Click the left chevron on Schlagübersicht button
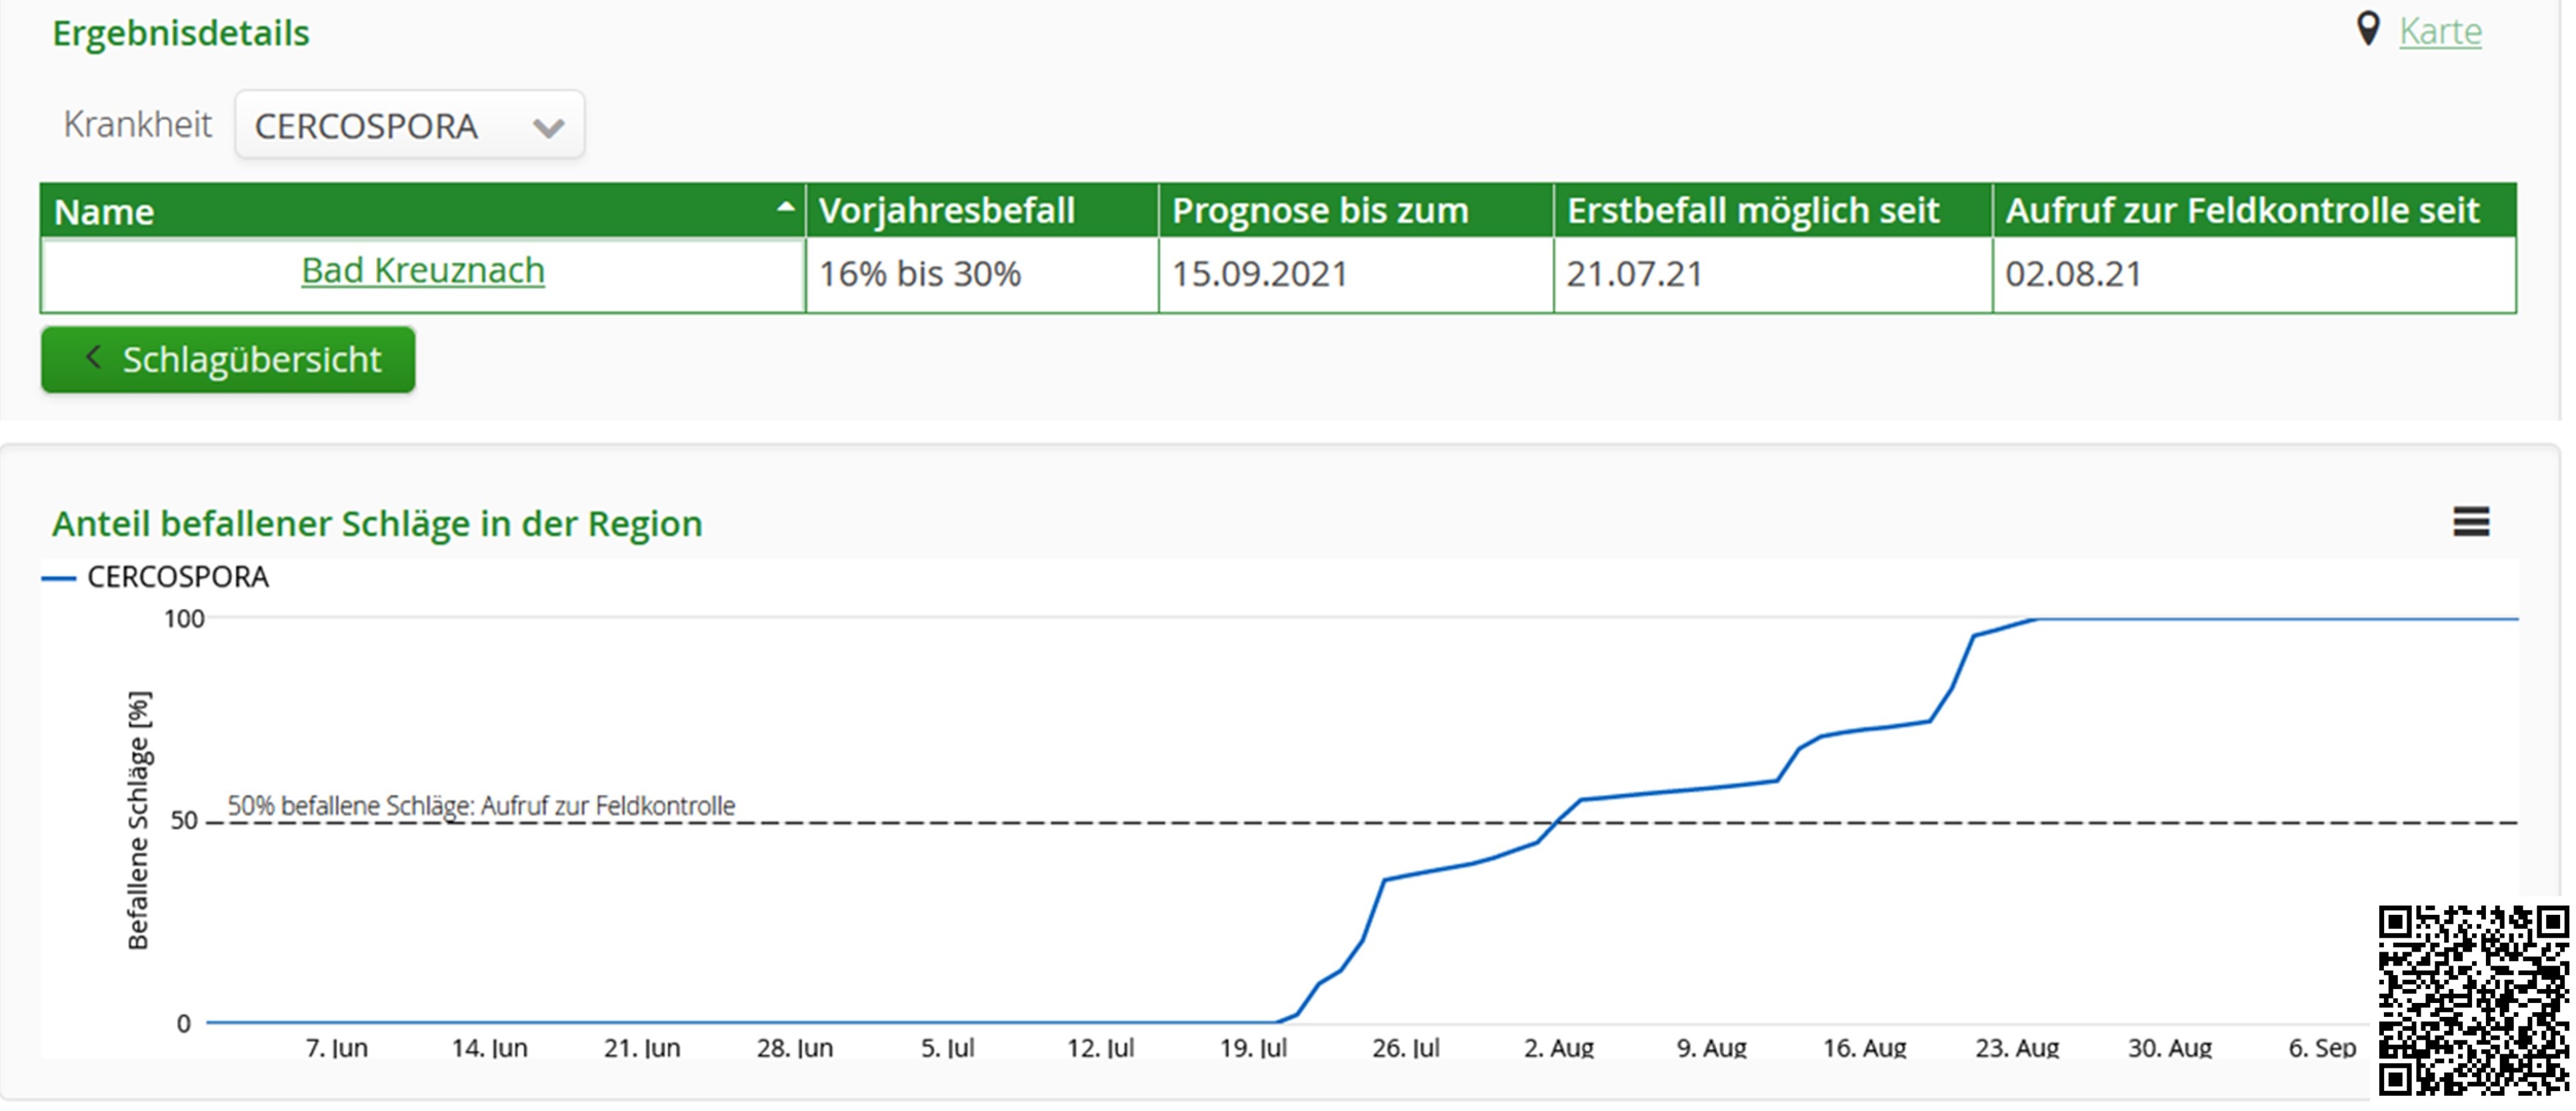The height and width of the screenshot is (1111, 2576). tap(93, 358)
